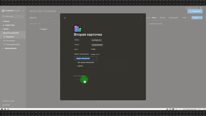Image resolution: width=206 pixels, height=116 pixels.
Task: Adjust the zoom slider in bottom bar
Action: 190,109
